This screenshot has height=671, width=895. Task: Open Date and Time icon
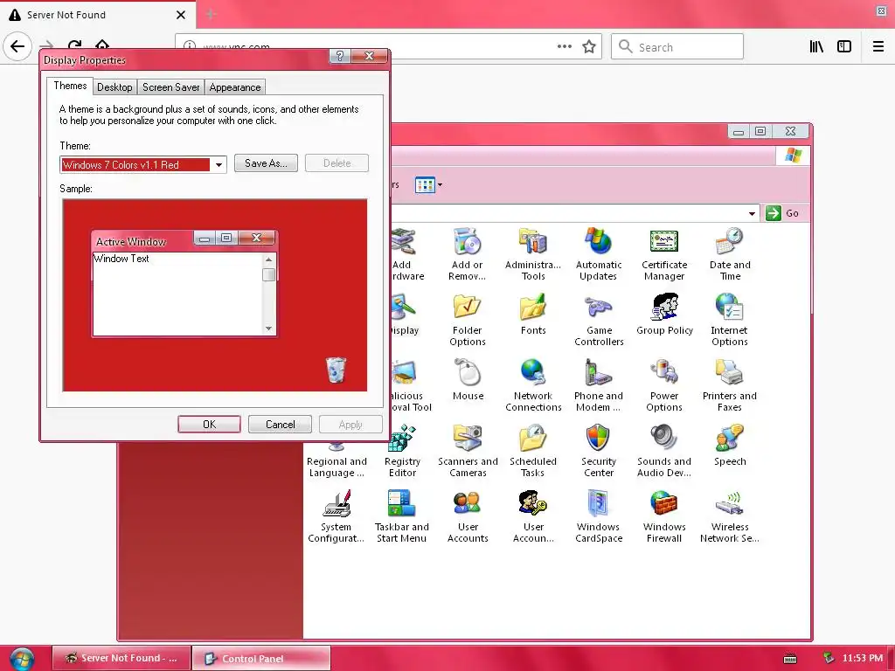point(730,254)
